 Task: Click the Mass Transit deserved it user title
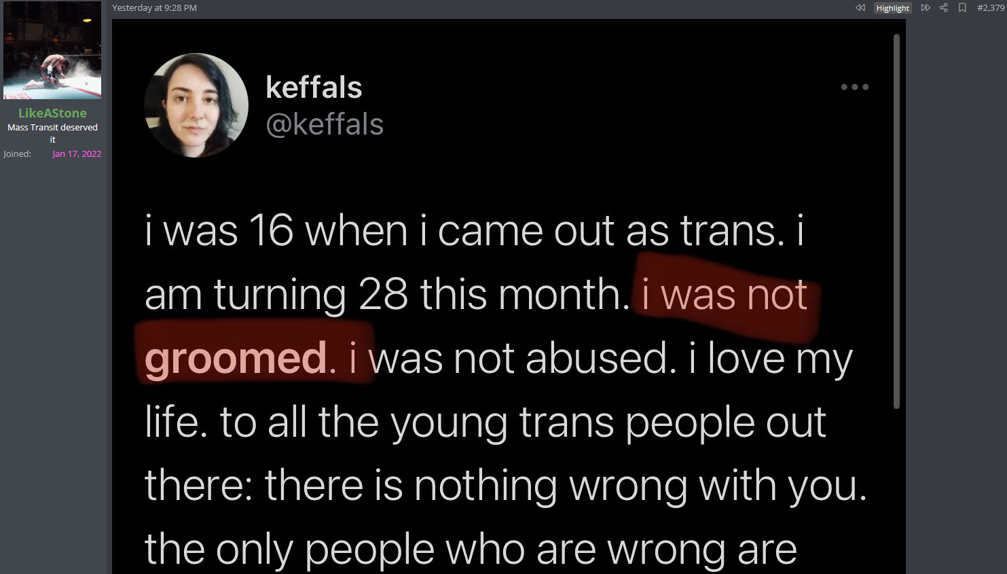[52, 133]
